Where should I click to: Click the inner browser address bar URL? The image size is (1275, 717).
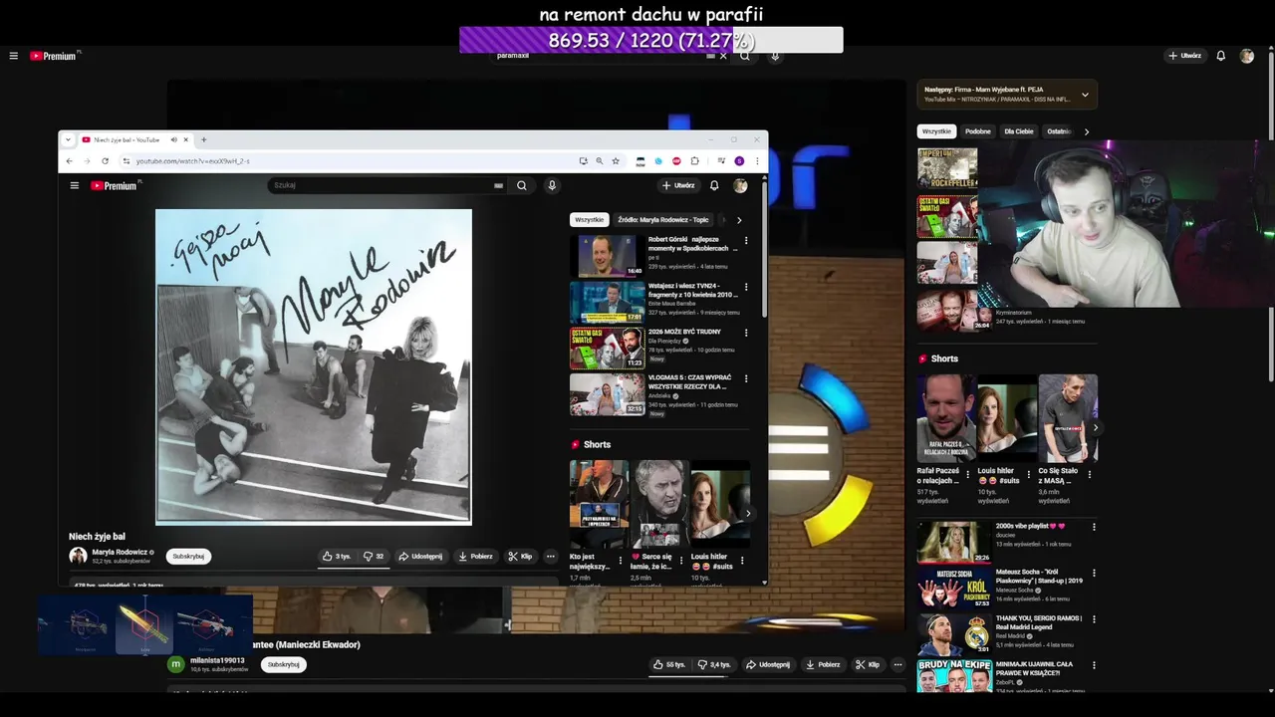click(193, 161)
